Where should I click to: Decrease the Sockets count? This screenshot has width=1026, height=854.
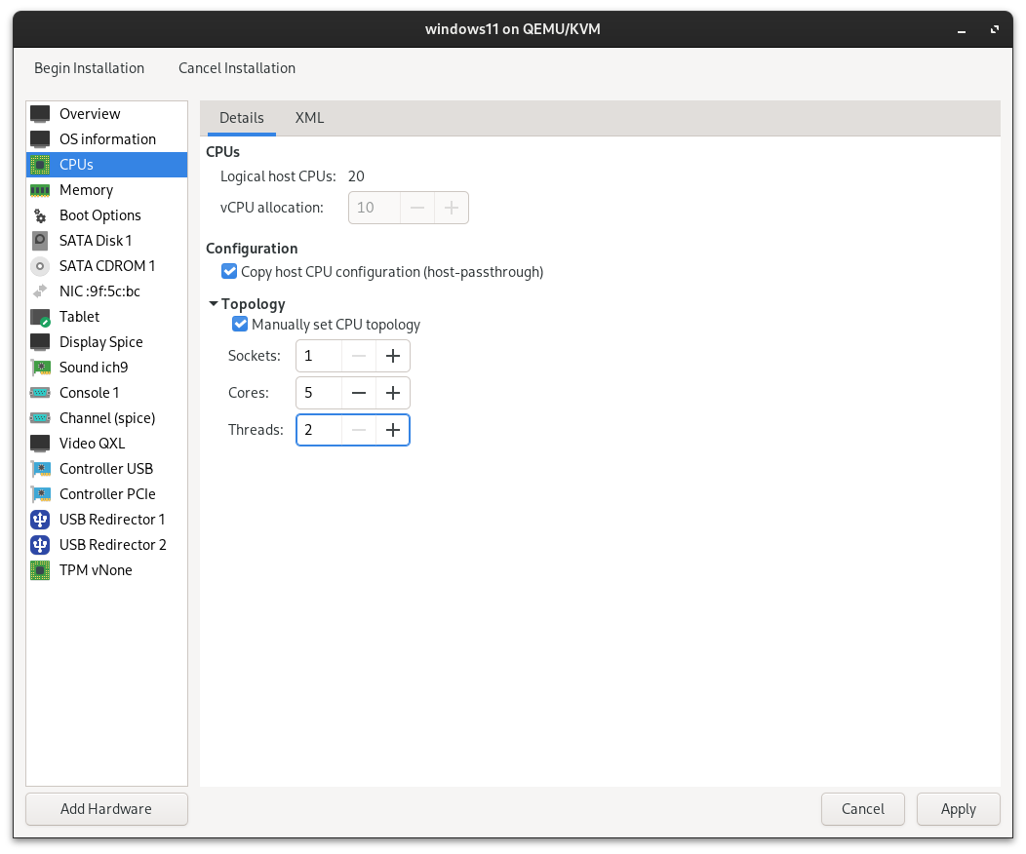[x=359, y=356]
